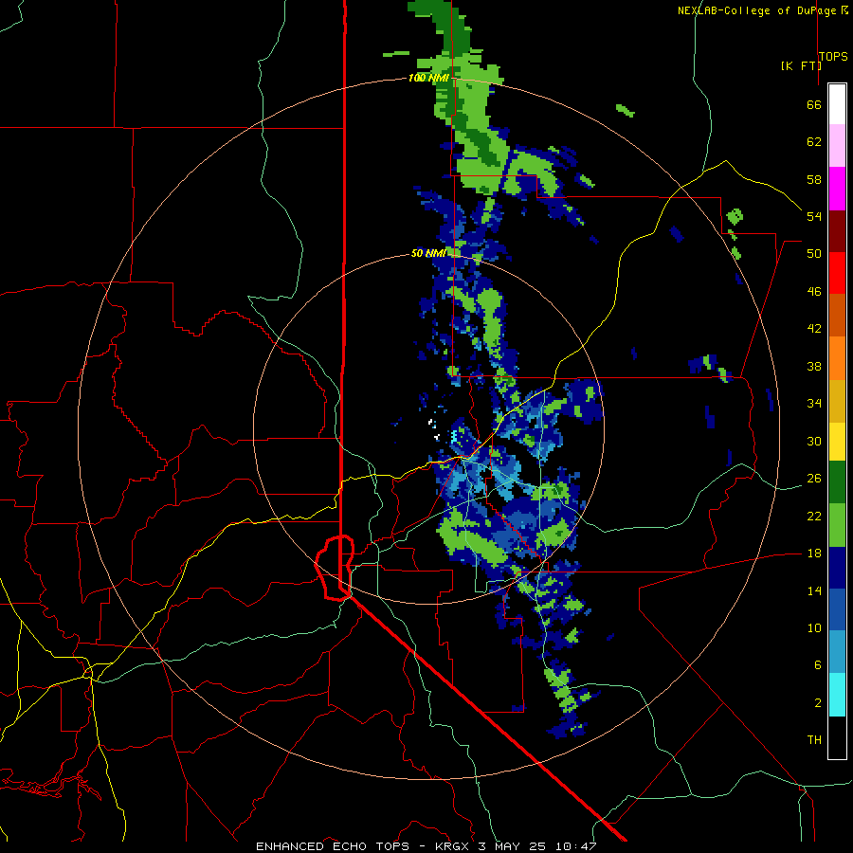Click the '38' legend value
853x853 pixels.
(814, 366)
